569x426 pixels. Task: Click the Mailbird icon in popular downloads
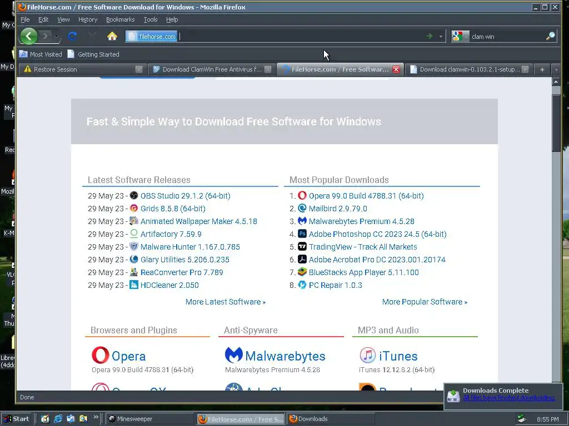point(302,209)
